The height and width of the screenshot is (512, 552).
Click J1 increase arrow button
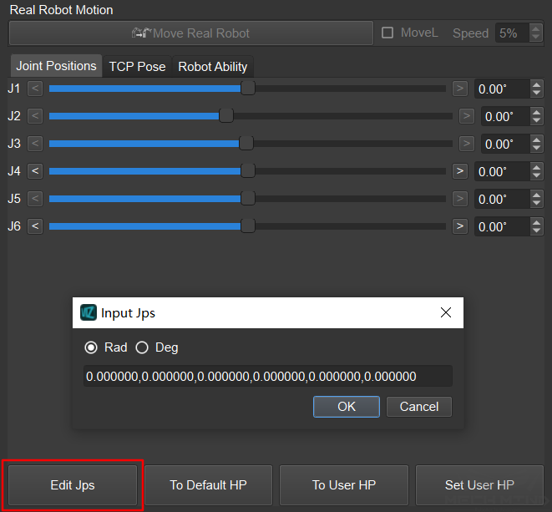(460, 89)
